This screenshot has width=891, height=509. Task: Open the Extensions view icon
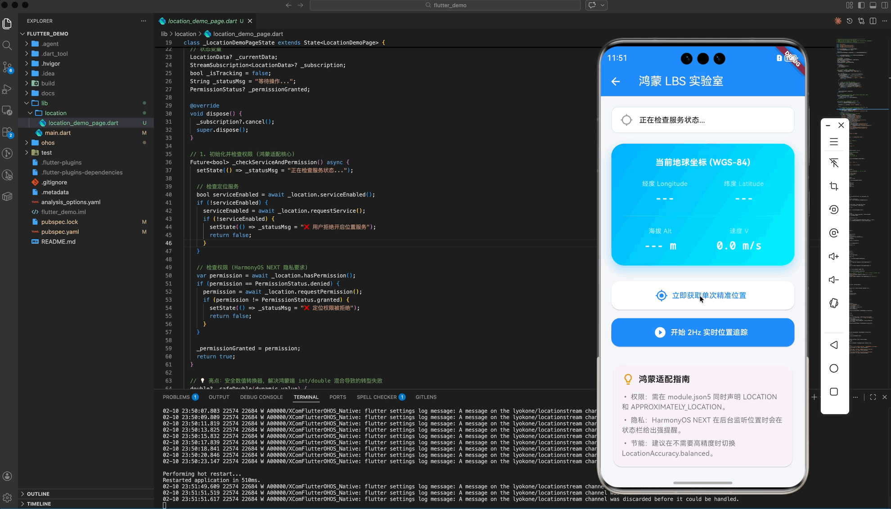click(7, 132)
